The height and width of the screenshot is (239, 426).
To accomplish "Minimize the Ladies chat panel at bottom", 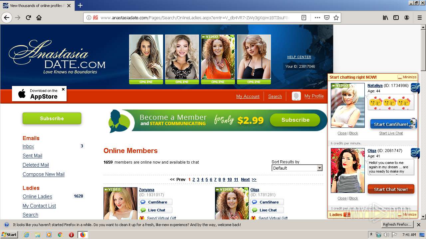I will [407, 215].
